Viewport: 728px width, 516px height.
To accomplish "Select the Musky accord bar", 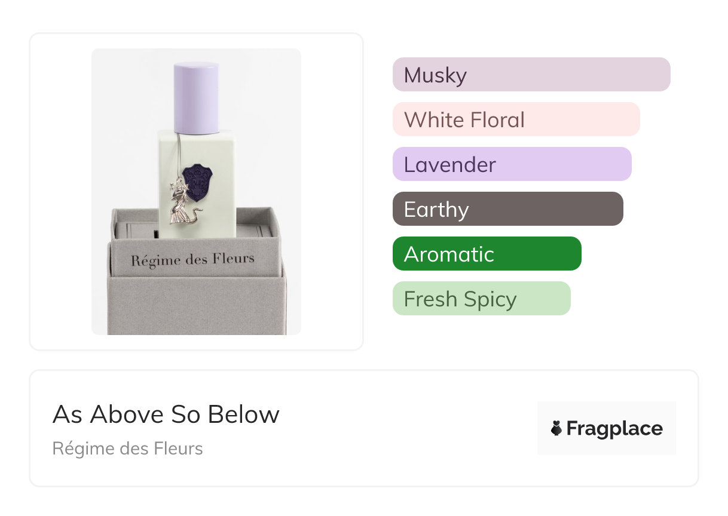I will pyautogui.click(x=531, y=75).
